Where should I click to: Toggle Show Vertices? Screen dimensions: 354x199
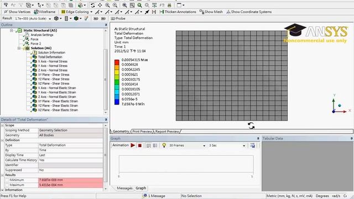click(x=17, y=12)
